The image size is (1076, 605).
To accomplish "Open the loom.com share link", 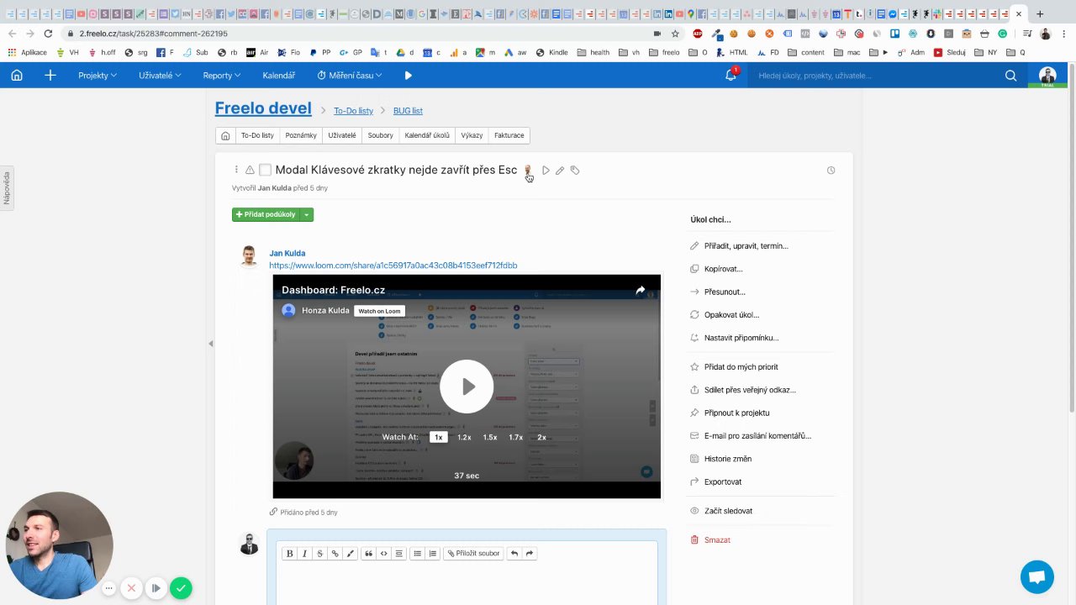I will point(393,266).
